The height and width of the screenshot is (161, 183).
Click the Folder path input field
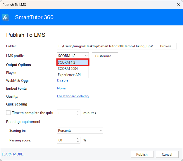[x=105, y=46]
